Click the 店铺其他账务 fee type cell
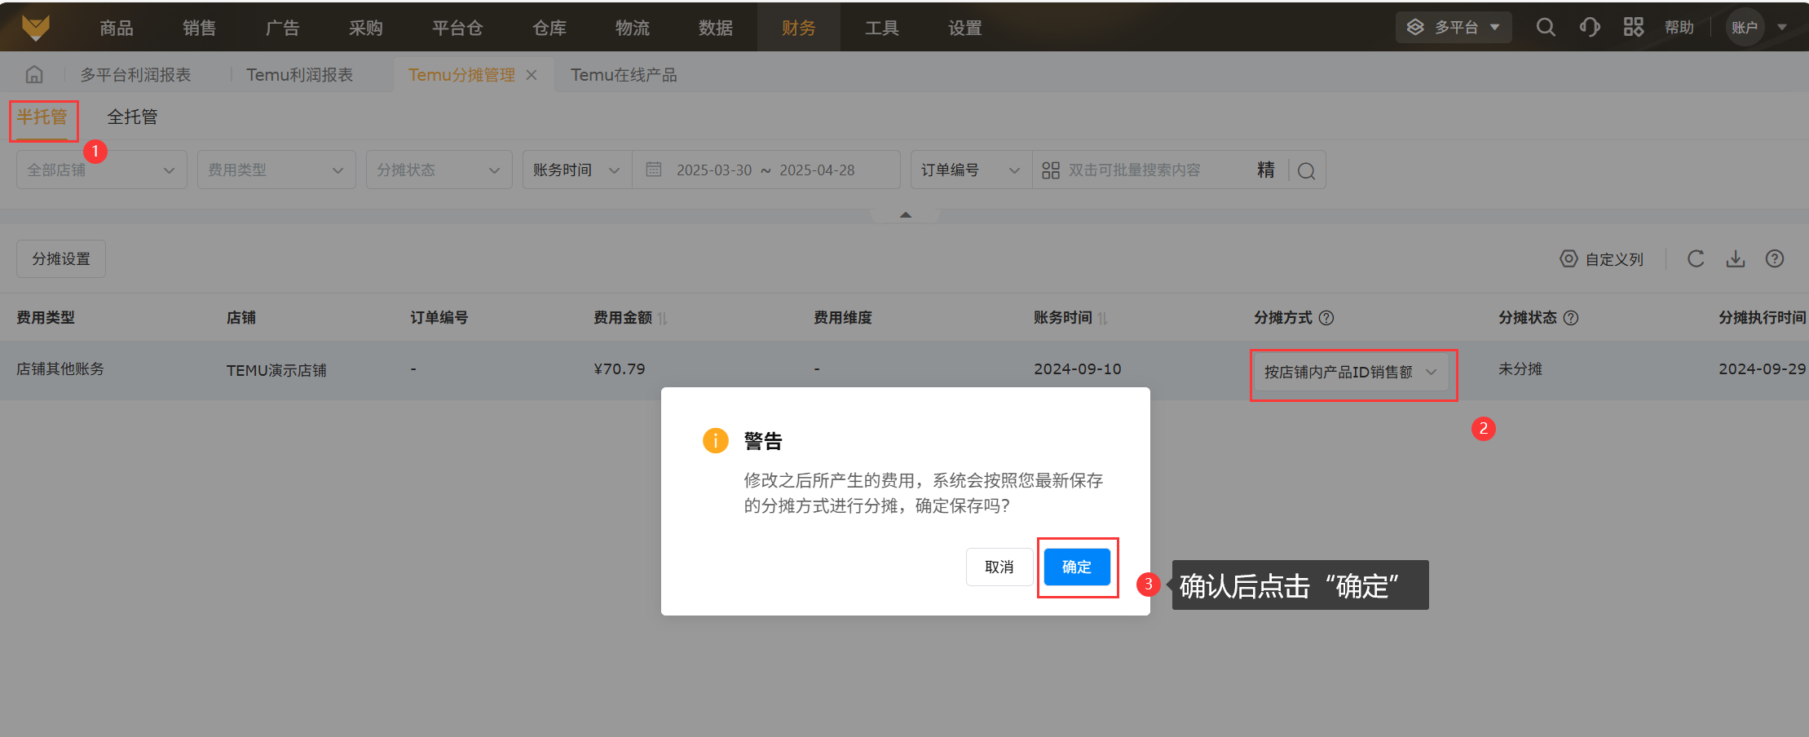This screenshot has width=1809, height=737. [x=60, y=369]
